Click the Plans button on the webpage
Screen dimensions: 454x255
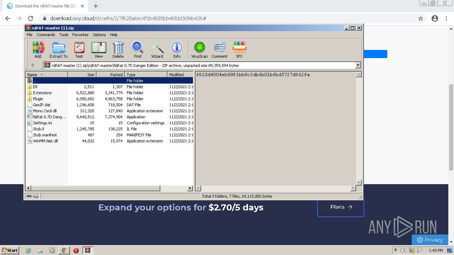340,207
